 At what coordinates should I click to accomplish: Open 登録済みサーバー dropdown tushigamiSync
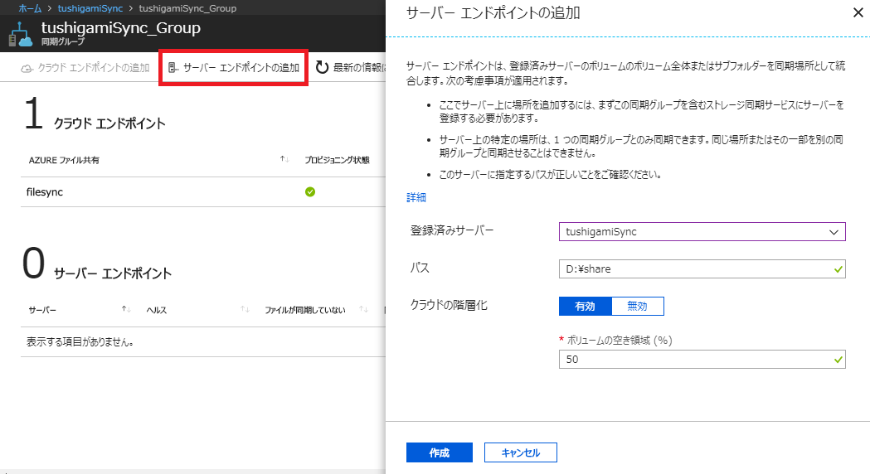click(x=702, y=232)
